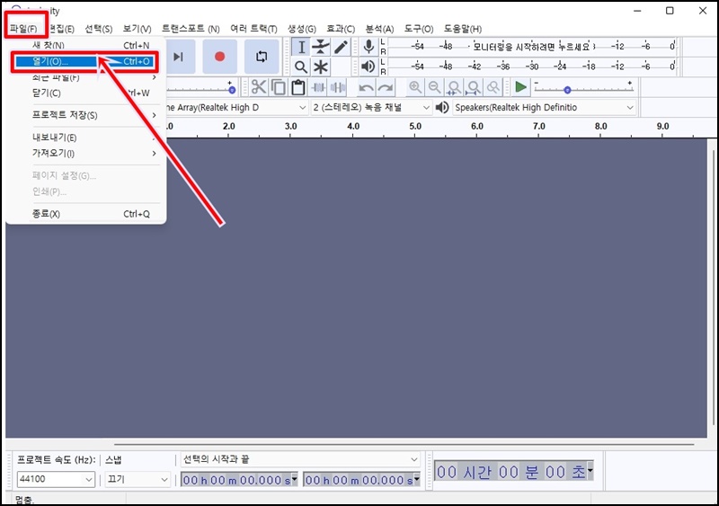Click the playback level meter bar
The height and width of the screenshot is (506, 719).
tap(532, 67)
